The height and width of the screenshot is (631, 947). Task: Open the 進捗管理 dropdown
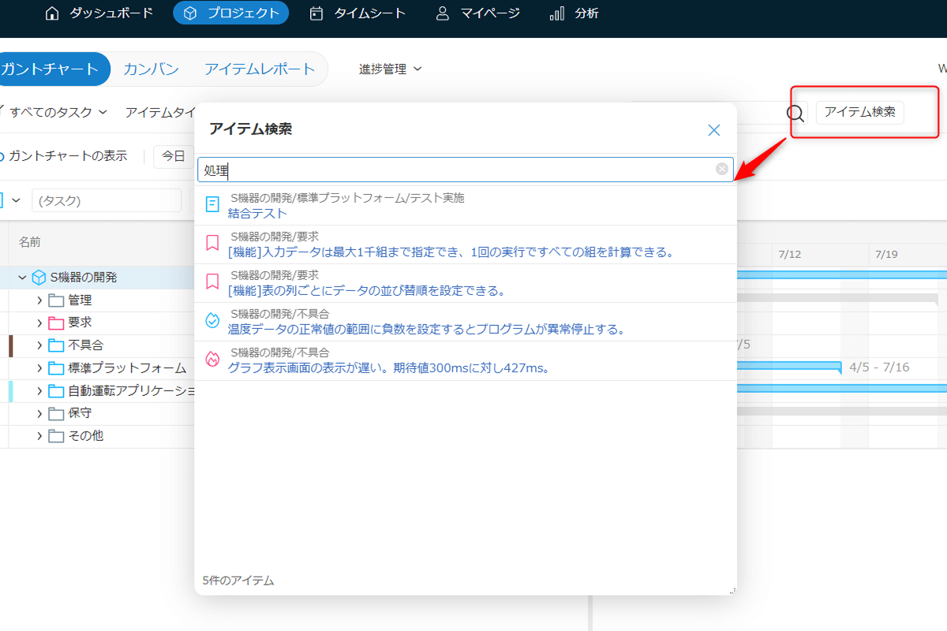point(390,69)
